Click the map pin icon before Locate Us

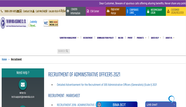click(x=47, y=11)
